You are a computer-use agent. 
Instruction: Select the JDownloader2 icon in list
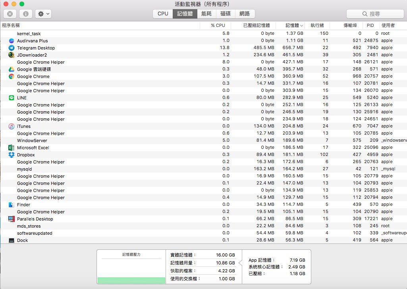click(12, 55)
